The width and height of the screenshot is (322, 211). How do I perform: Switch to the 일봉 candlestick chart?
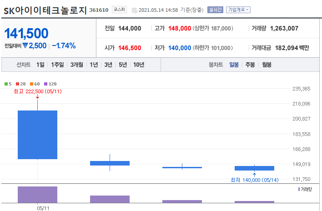click(234, 65)
